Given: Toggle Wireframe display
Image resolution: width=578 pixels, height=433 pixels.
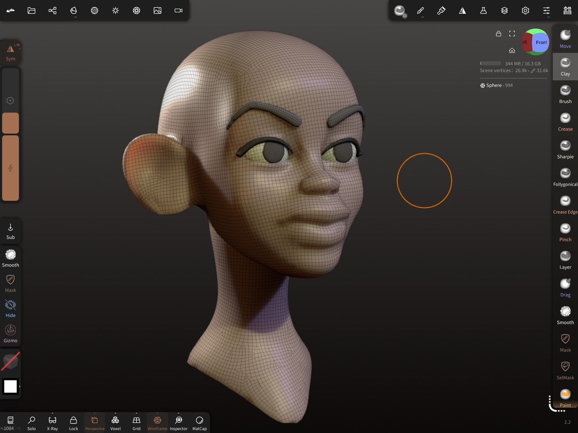Looking at the screenshot, I should click(x=158, y=423).
